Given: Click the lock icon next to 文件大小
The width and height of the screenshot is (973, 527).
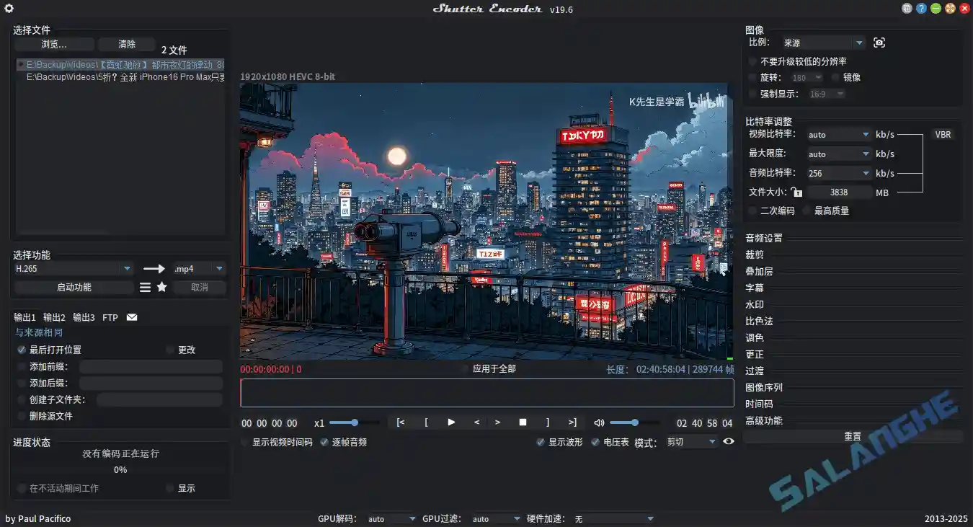Looking at the screenshot, I should [797, 190].
